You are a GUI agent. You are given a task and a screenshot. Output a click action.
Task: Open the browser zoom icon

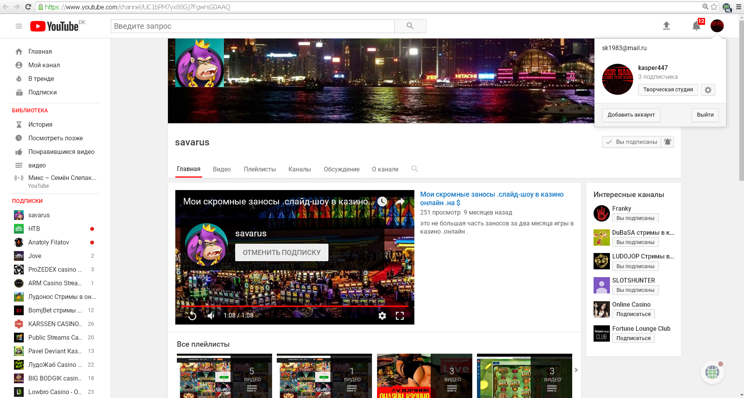coord(705,7)
